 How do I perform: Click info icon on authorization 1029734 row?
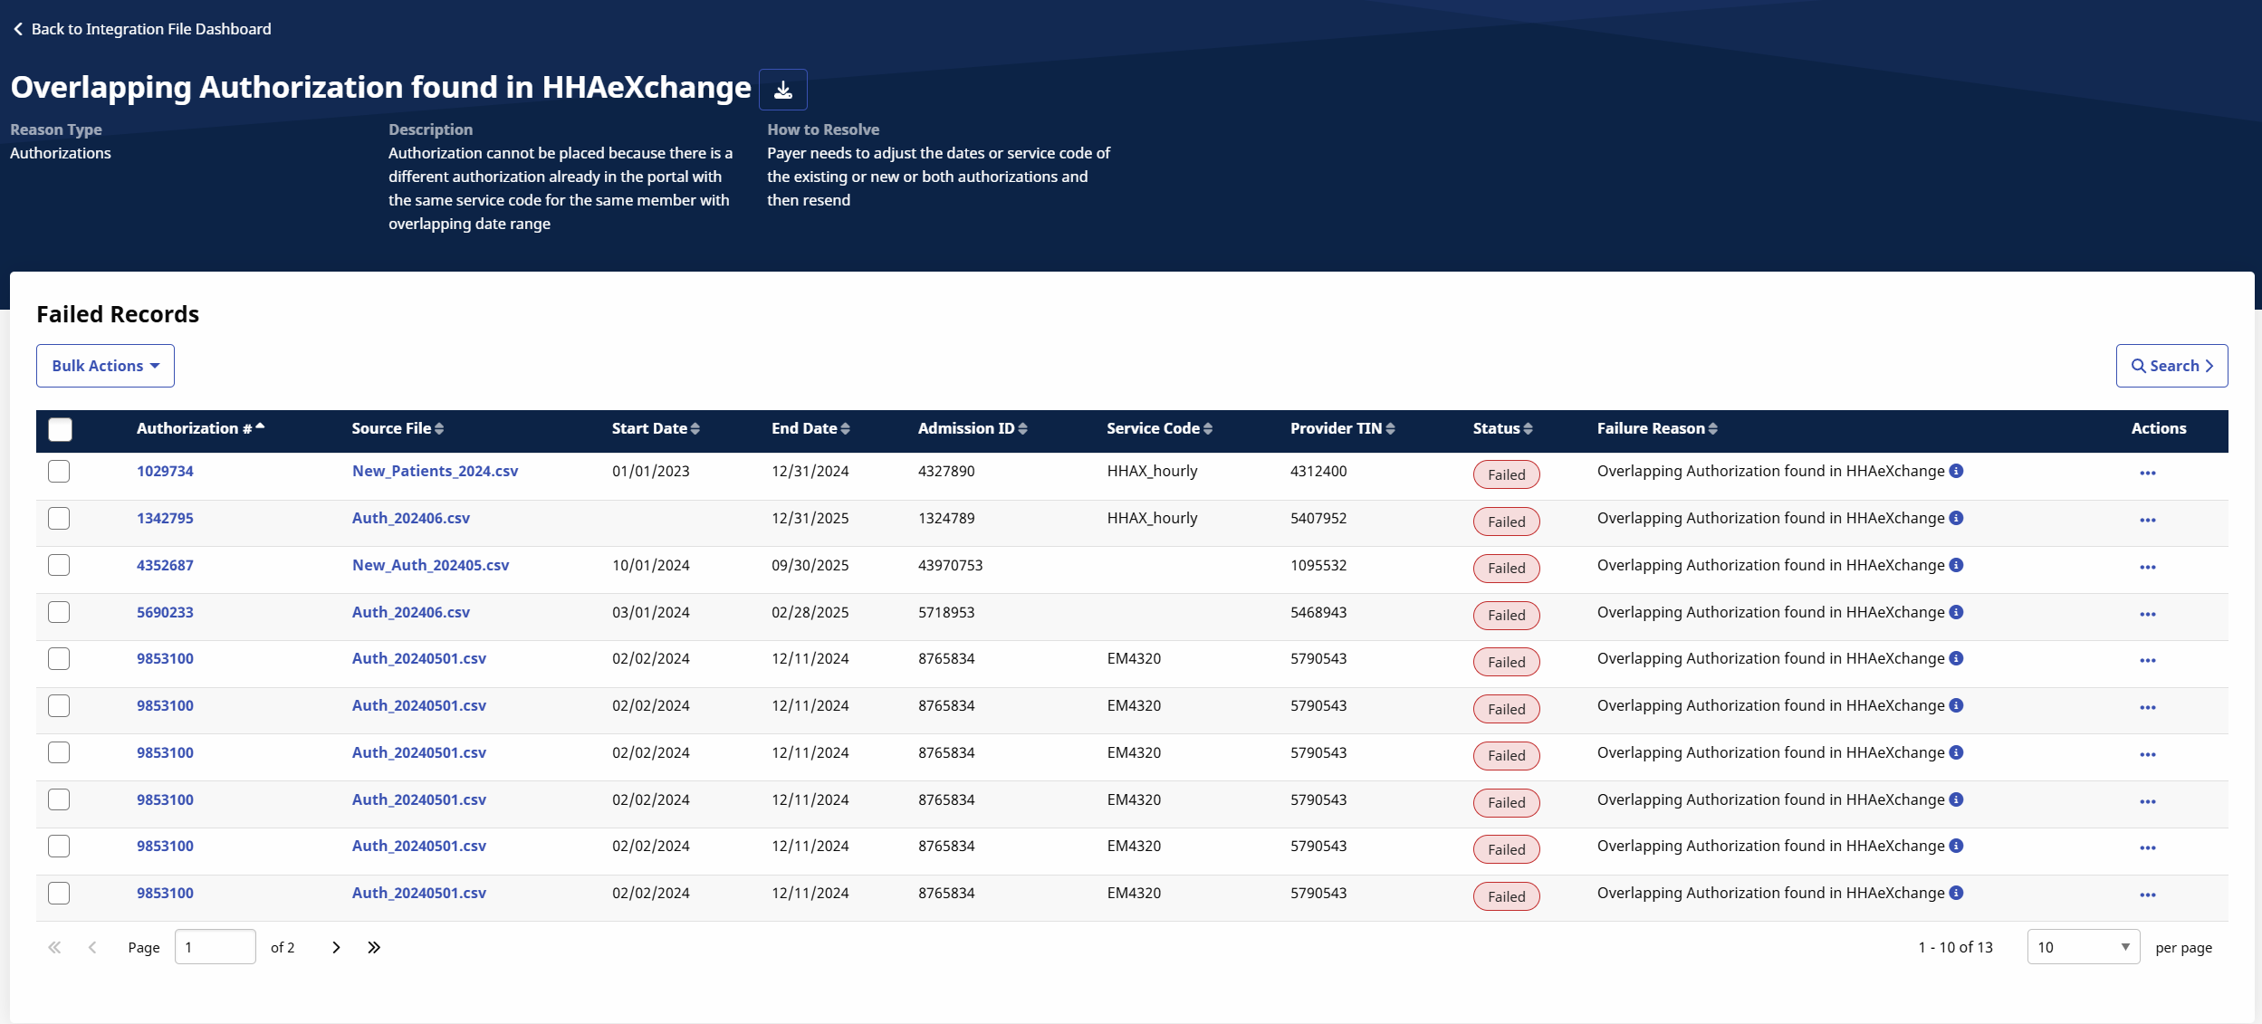tap(1956, 471)
